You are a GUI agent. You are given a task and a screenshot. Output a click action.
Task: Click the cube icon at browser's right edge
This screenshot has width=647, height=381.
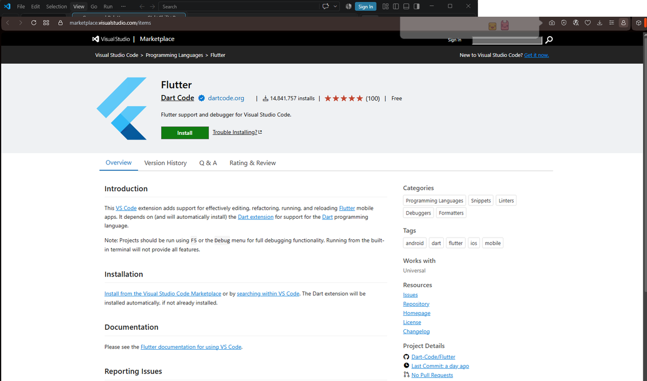click(x=639, y=23)
